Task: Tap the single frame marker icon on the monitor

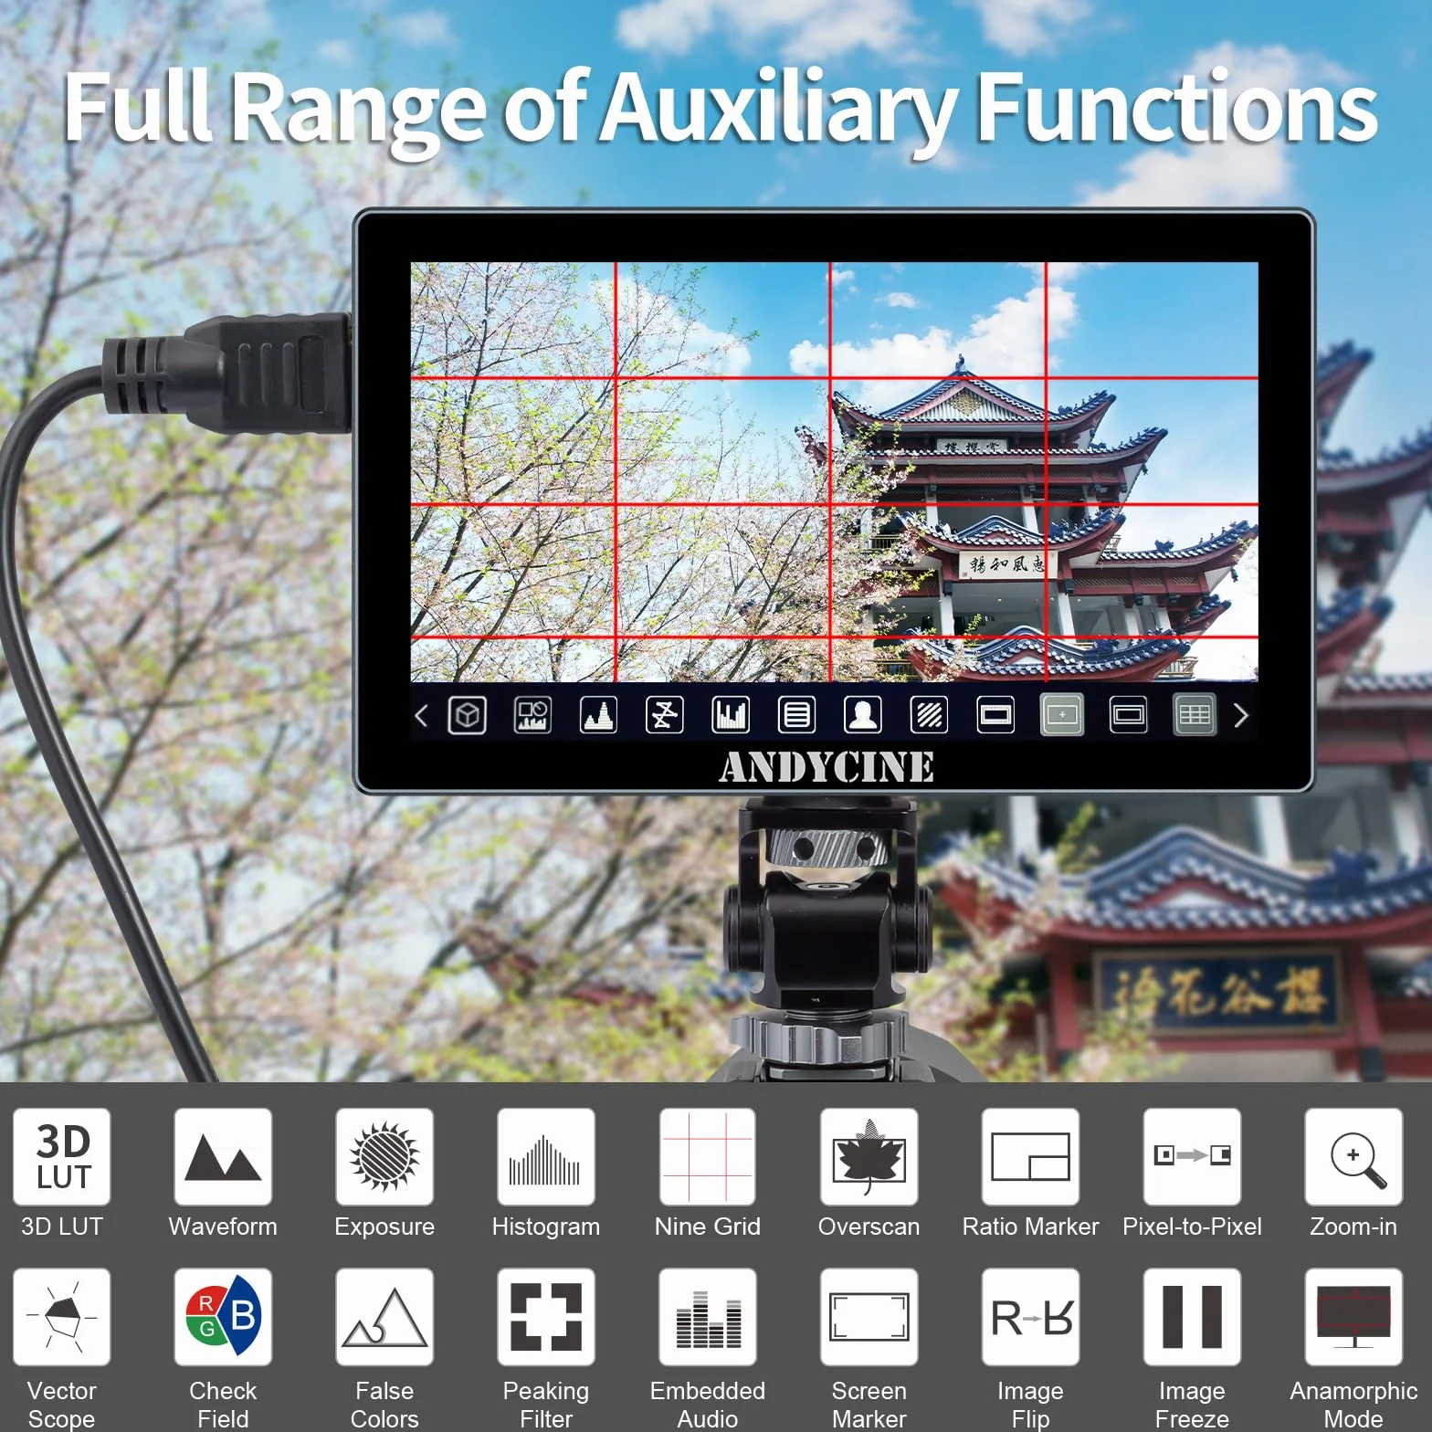Action: [995, 715]
